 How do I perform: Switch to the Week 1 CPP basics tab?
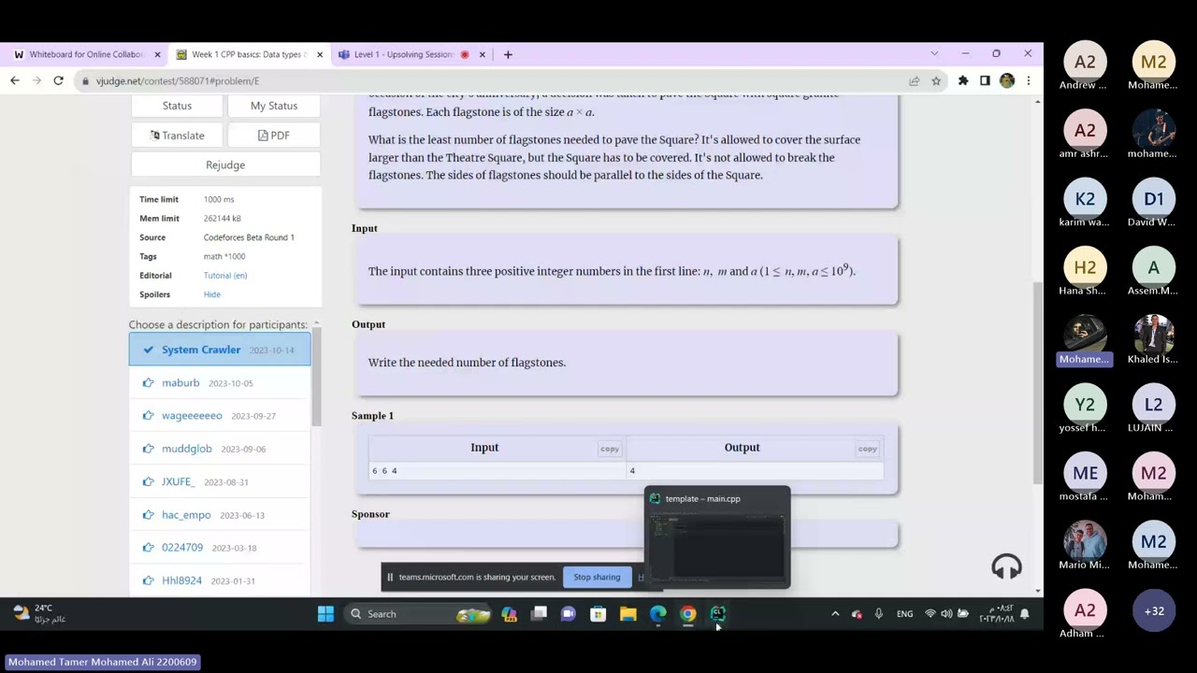pyautogui.click(x=250, y=54)
